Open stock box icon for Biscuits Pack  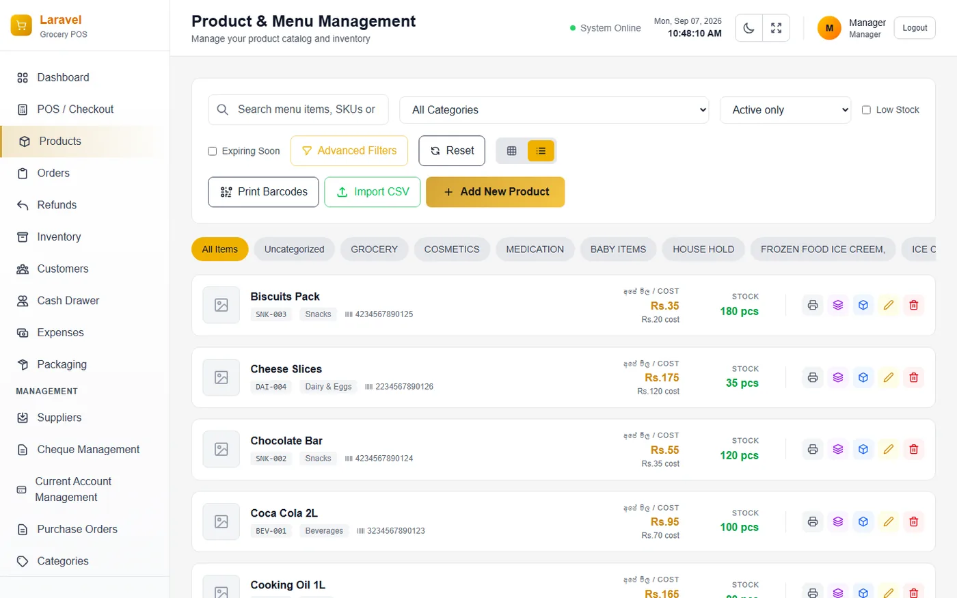pyautogui.click(x=863, y=305)
